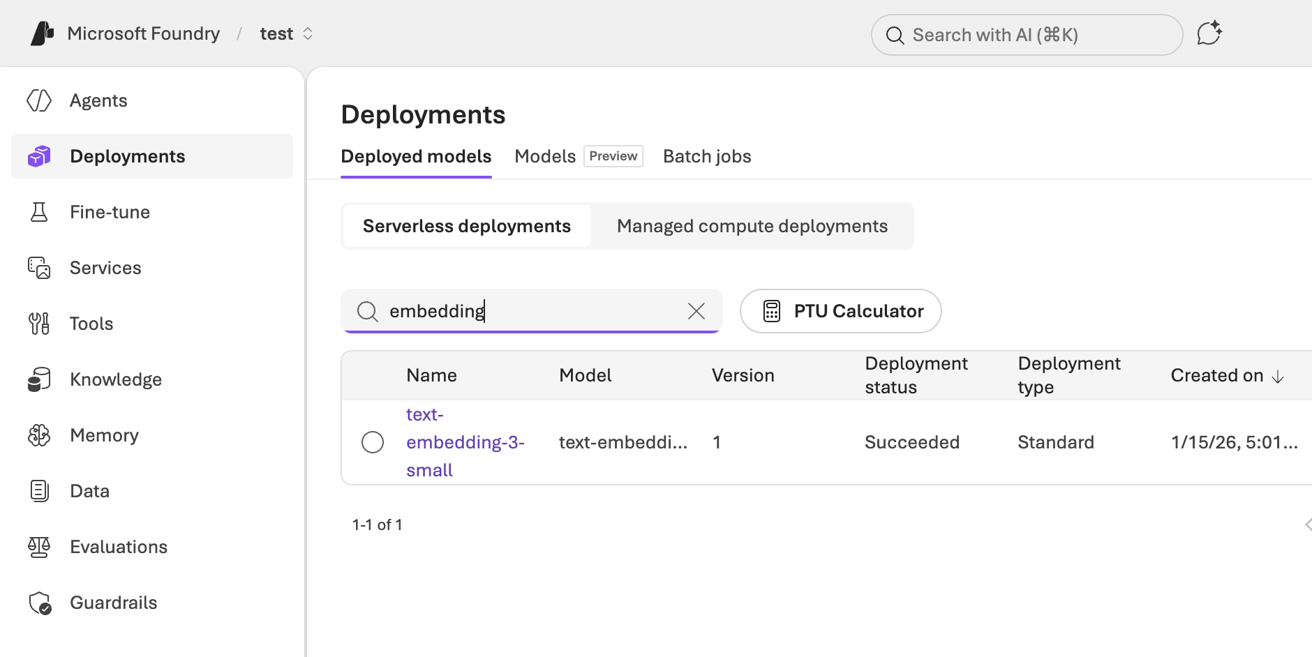This screenshot has width=1312, height=657.
Task: Click the top search magnifier icon
Action: tap(895, 35)
